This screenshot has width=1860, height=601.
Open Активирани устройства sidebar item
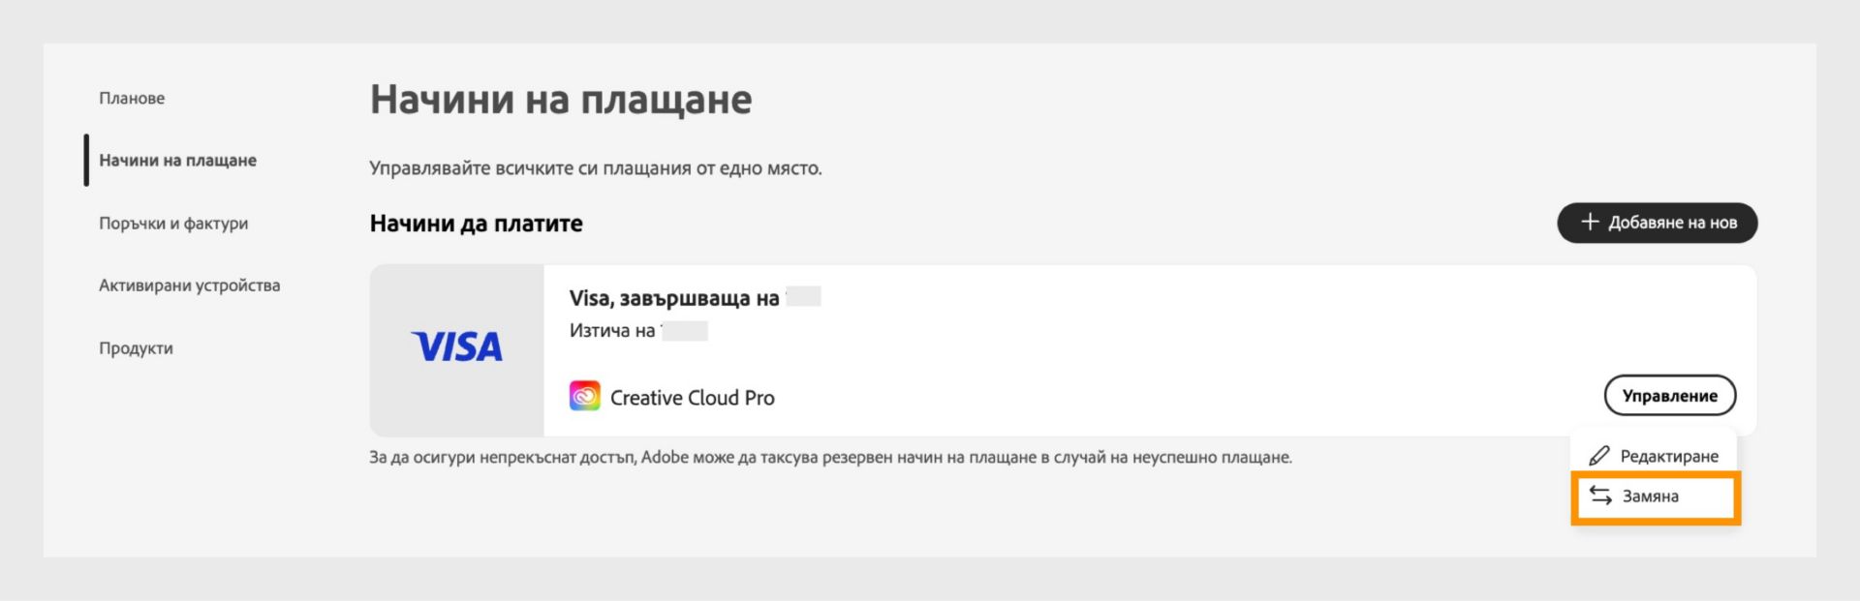point(189,285)
